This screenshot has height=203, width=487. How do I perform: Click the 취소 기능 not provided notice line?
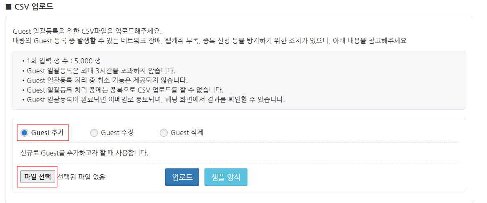105,80
